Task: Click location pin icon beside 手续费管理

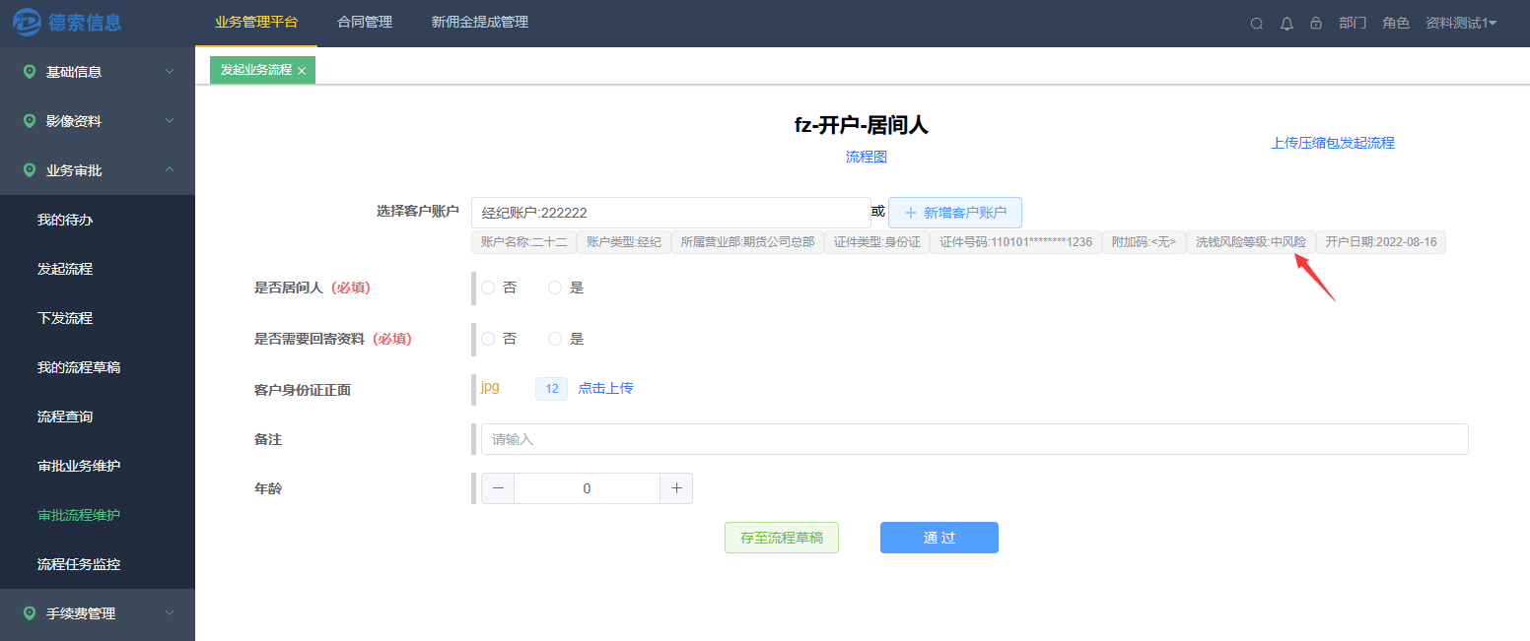Action: point(30,613)
